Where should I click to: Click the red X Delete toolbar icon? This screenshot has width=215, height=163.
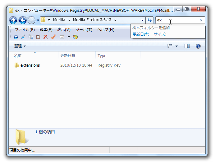pyautogui.click(x=46, y=37)
